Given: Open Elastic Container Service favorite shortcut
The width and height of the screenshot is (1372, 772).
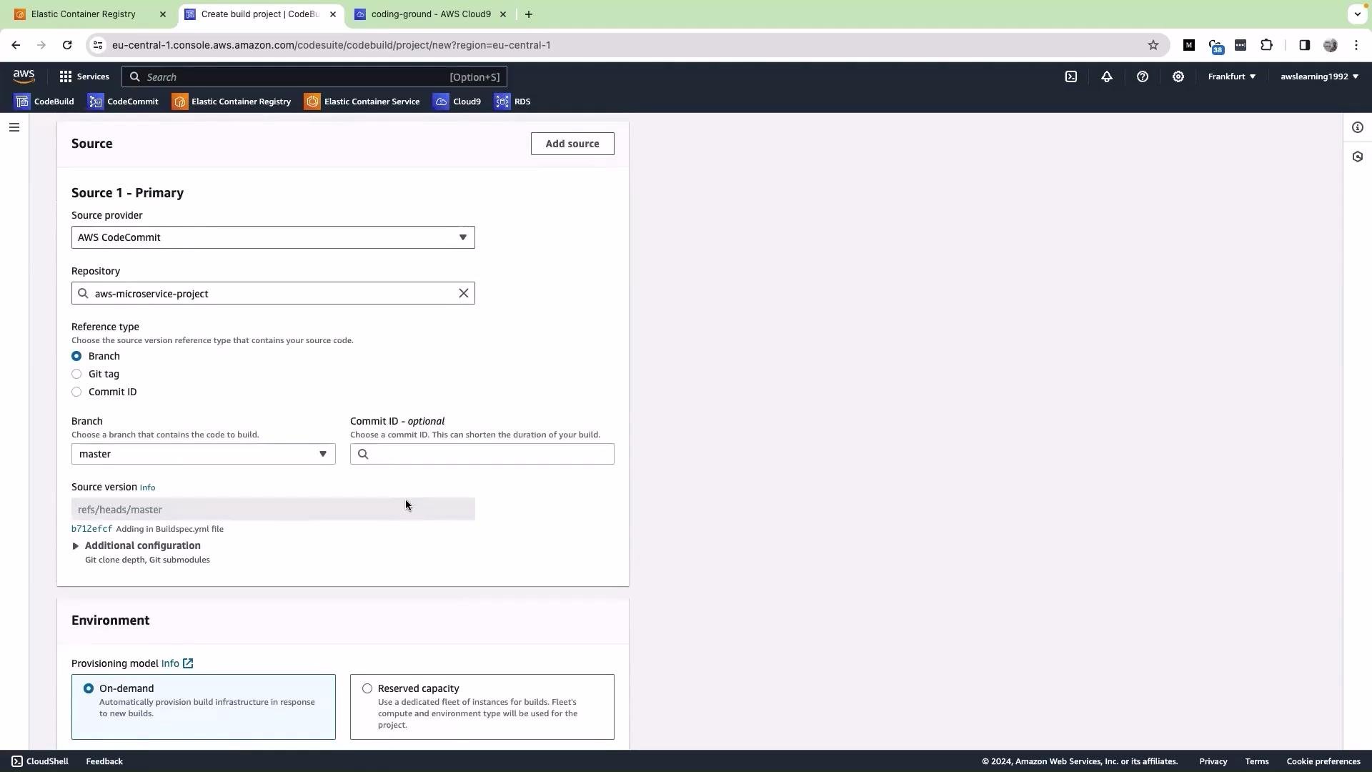Looking at the screenshot, I should click(362, 102).
